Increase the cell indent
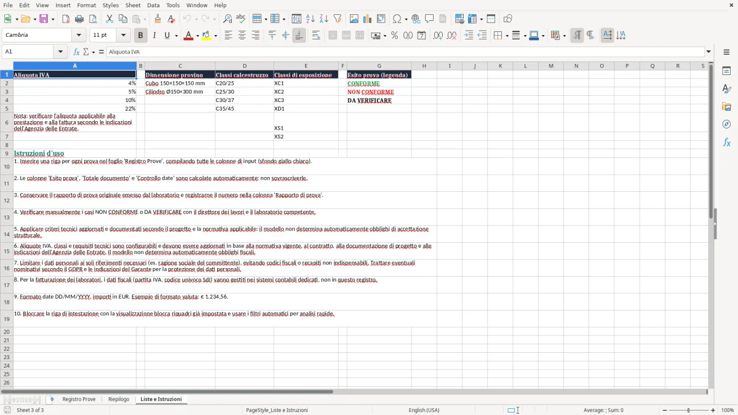Image resolution: width=738 pixels, height=415 pixels. tap(469, 36)
